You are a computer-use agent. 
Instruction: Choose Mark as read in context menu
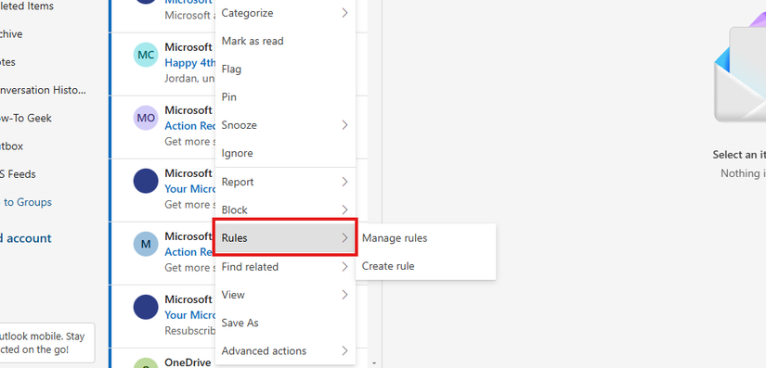[285, 41]
